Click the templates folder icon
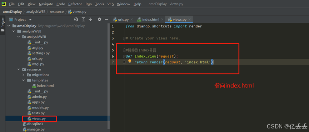Image resolution: width=309 pixels, height=132 pixels. (29, 80)
